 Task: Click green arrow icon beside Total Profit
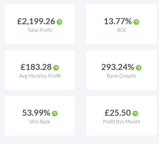click(x=59, y=22)
